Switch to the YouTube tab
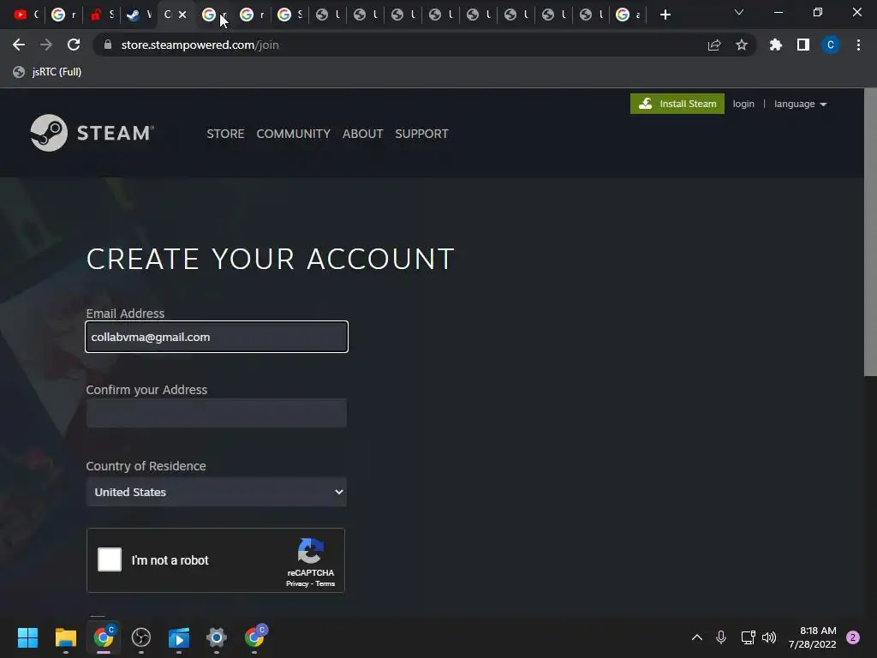 tap(26, 15)
